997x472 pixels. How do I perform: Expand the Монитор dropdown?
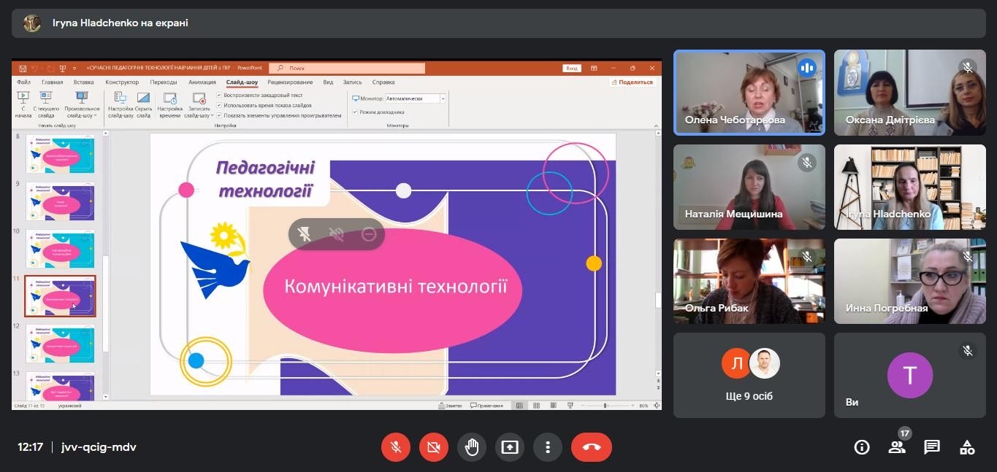tap(443, 98)
